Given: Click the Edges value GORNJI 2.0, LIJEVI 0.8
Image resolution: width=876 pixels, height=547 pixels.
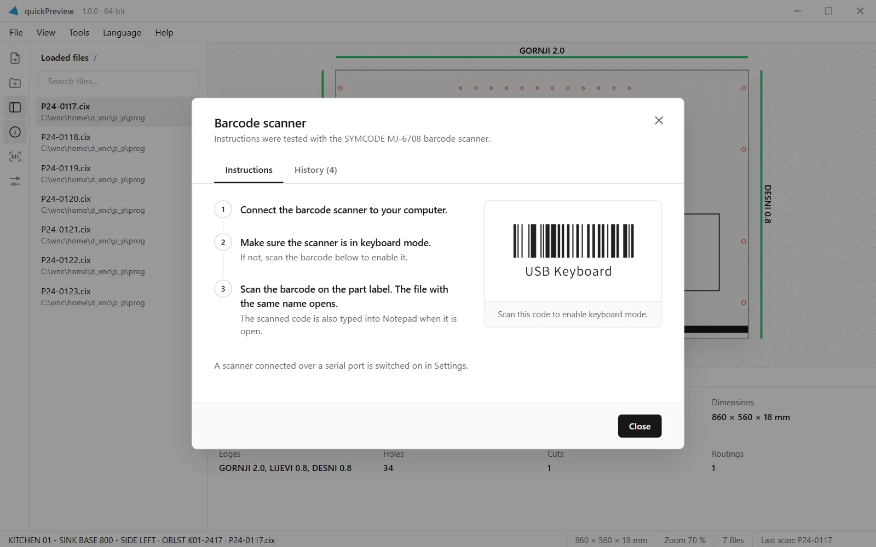Looking at the screenshot, I should [285, 468].
